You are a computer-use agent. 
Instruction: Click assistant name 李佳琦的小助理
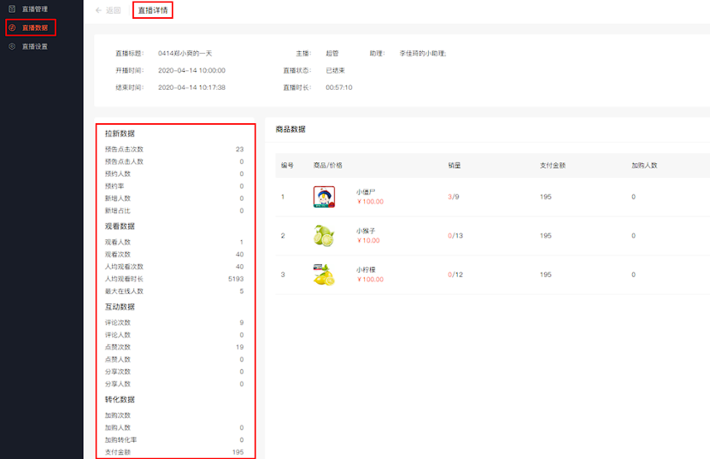[422, 54]
